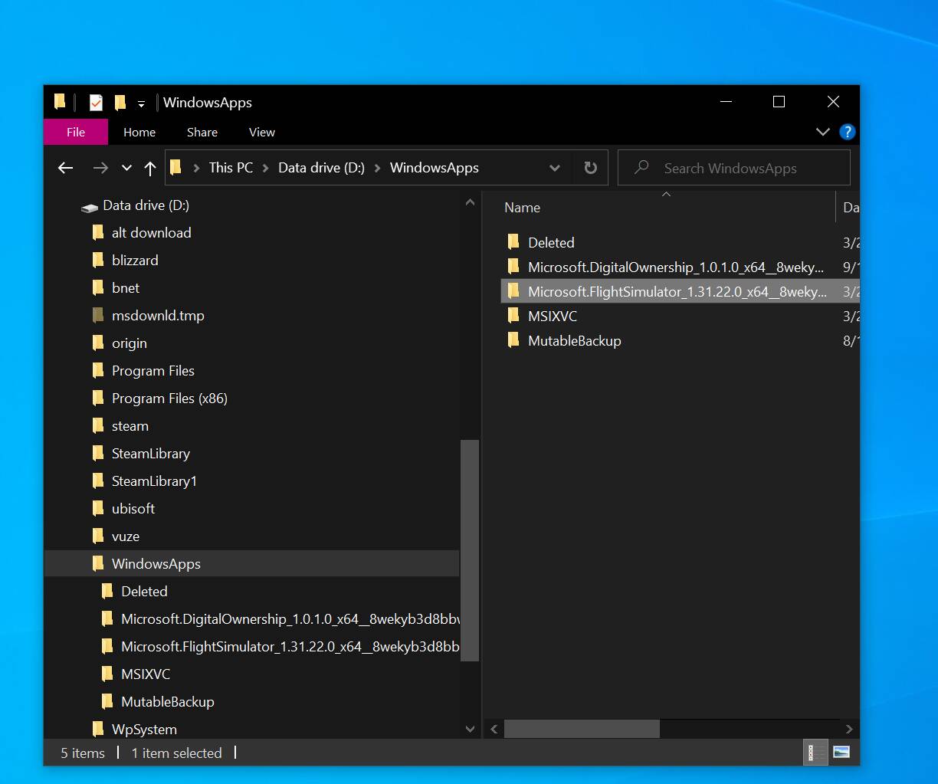Switch to the View ribbon tab
938x784 pixels.
[x=261, y=132]
